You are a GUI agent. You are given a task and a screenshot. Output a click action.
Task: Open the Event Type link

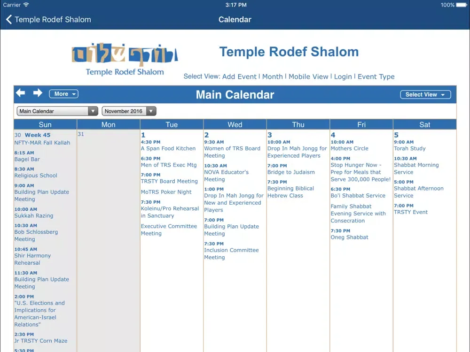[376, 77]
